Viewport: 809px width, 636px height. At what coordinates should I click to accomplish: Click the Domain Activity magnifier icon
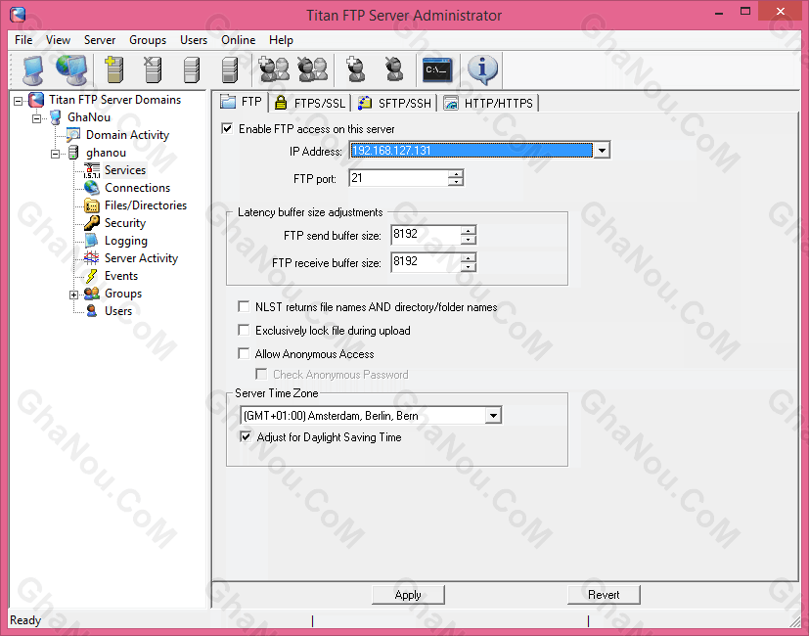coord(73,135)
